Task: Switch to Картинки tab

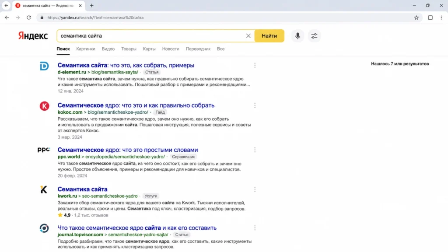Action: pos(86,49)
